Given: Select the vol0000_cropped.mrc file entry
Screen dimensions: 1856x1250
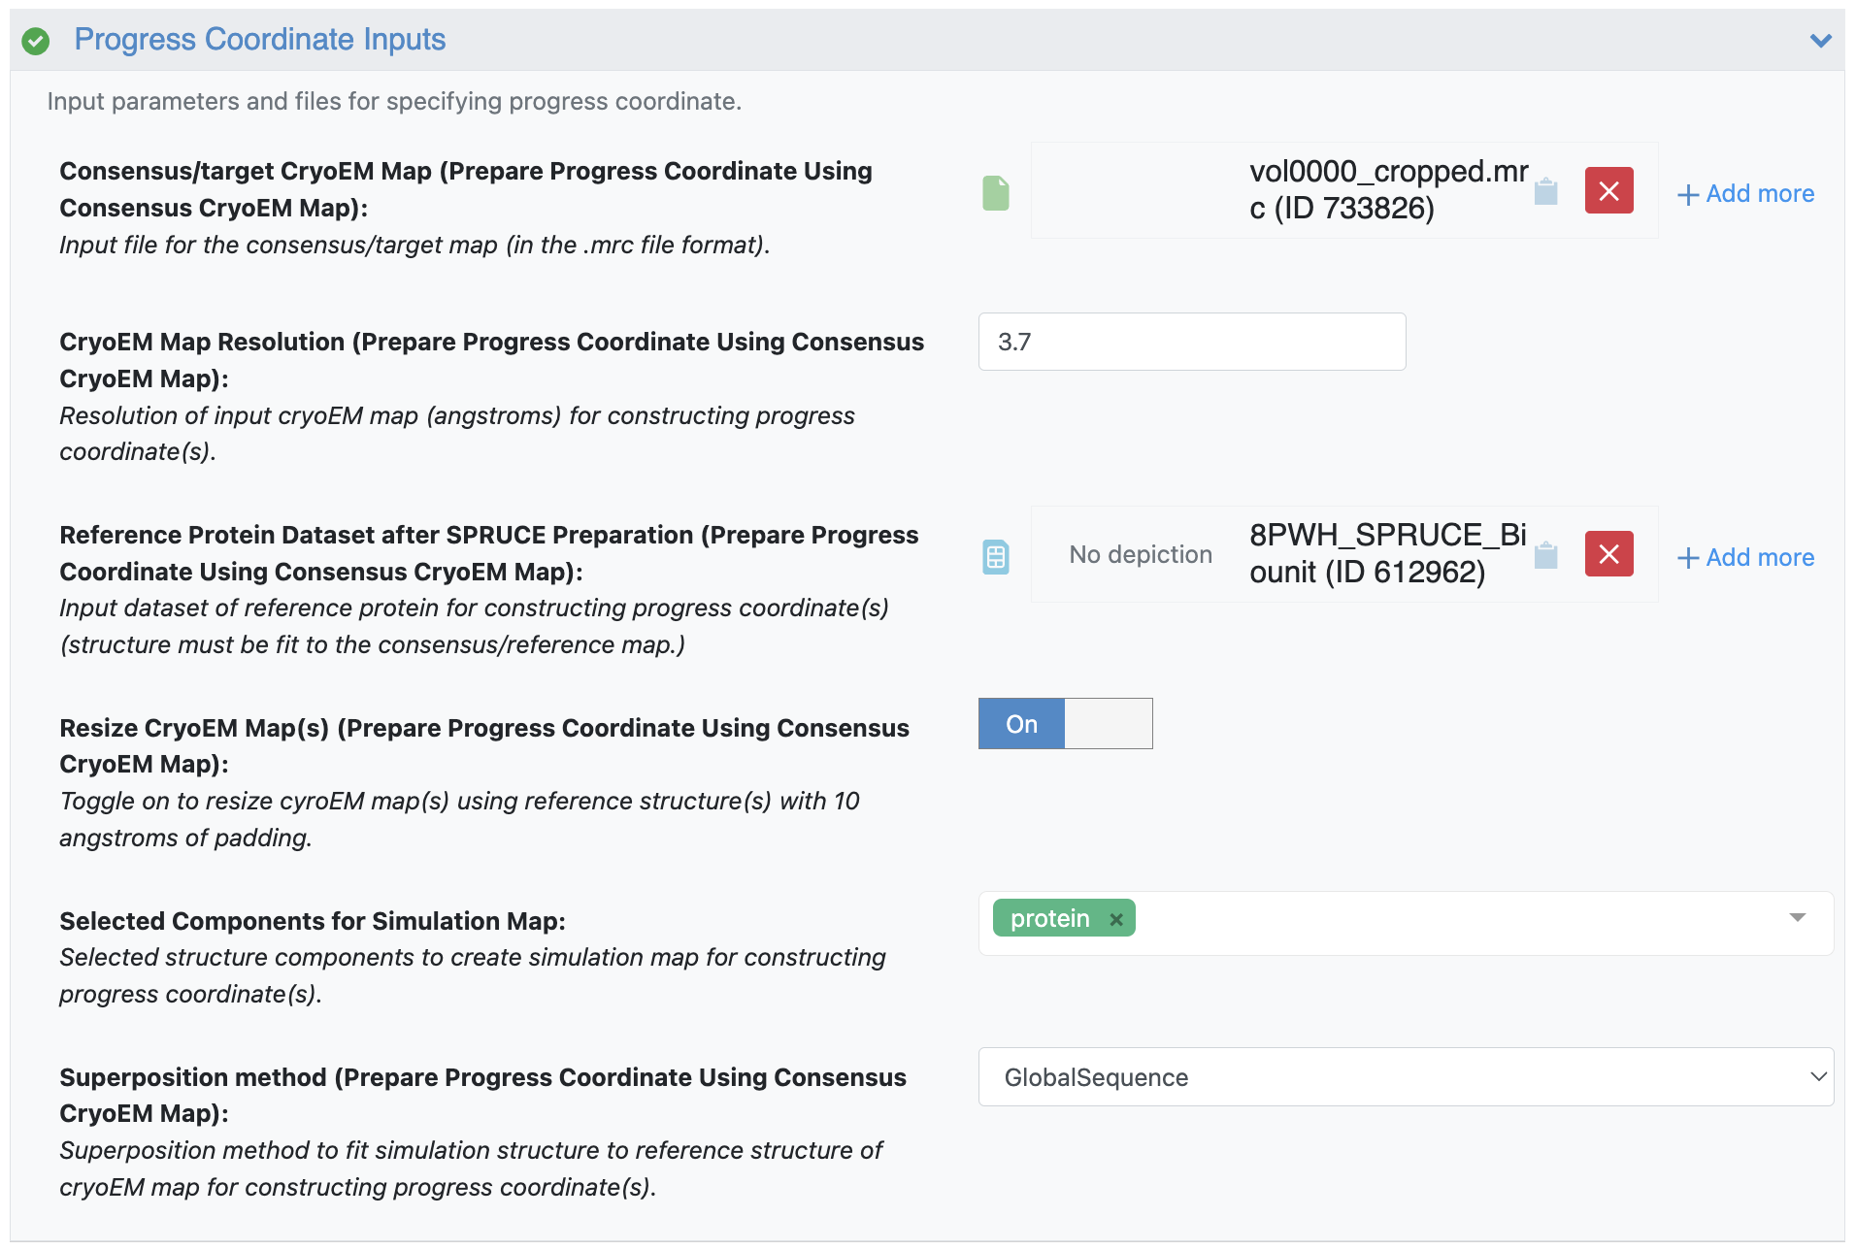Looking at the screenshot, I should (x=1388, y=190).
